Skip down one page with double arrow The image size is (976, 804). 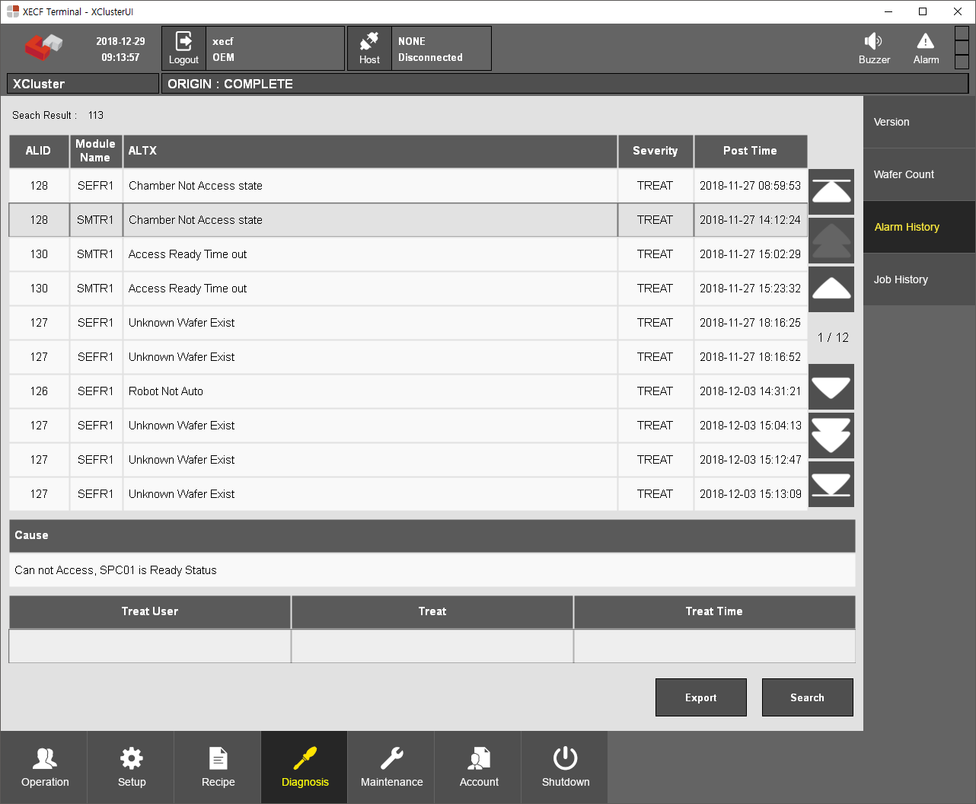tap(831, 435)
